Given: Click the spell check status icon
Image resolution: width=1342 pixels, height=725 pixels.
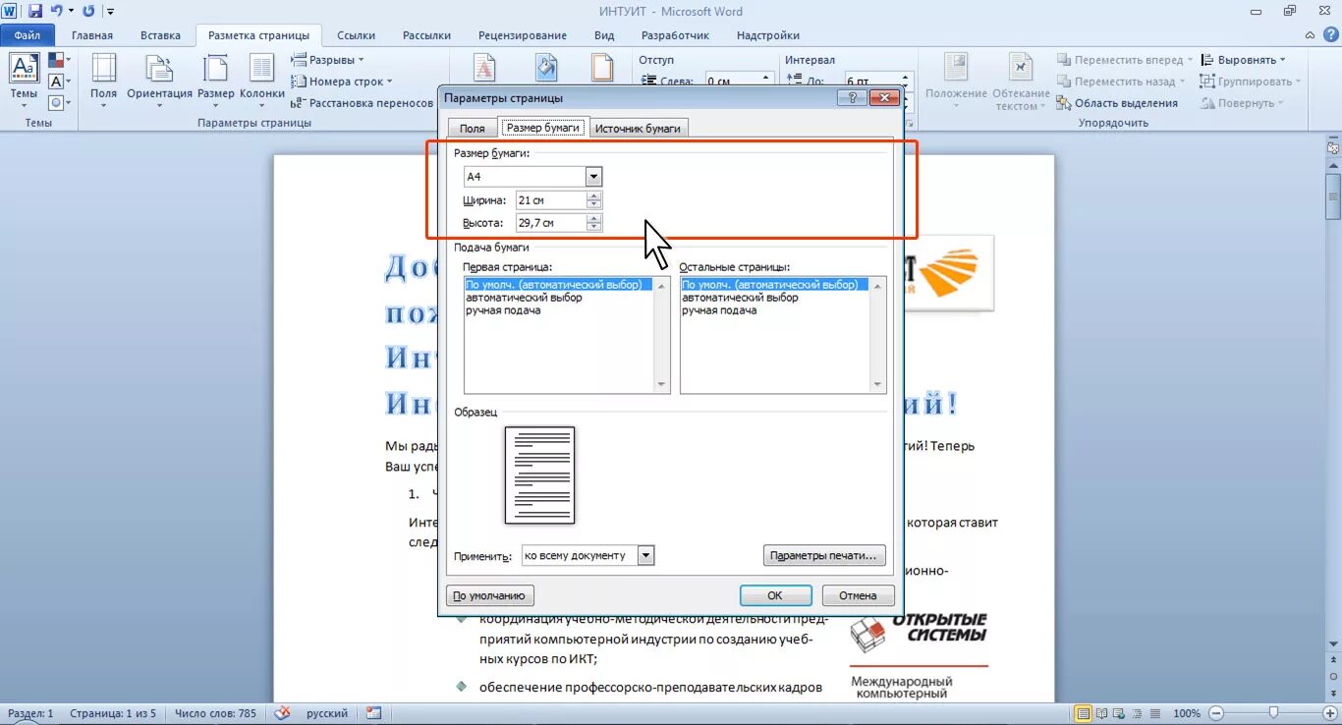Looking at the screenshot, I should tap(283, 713).
